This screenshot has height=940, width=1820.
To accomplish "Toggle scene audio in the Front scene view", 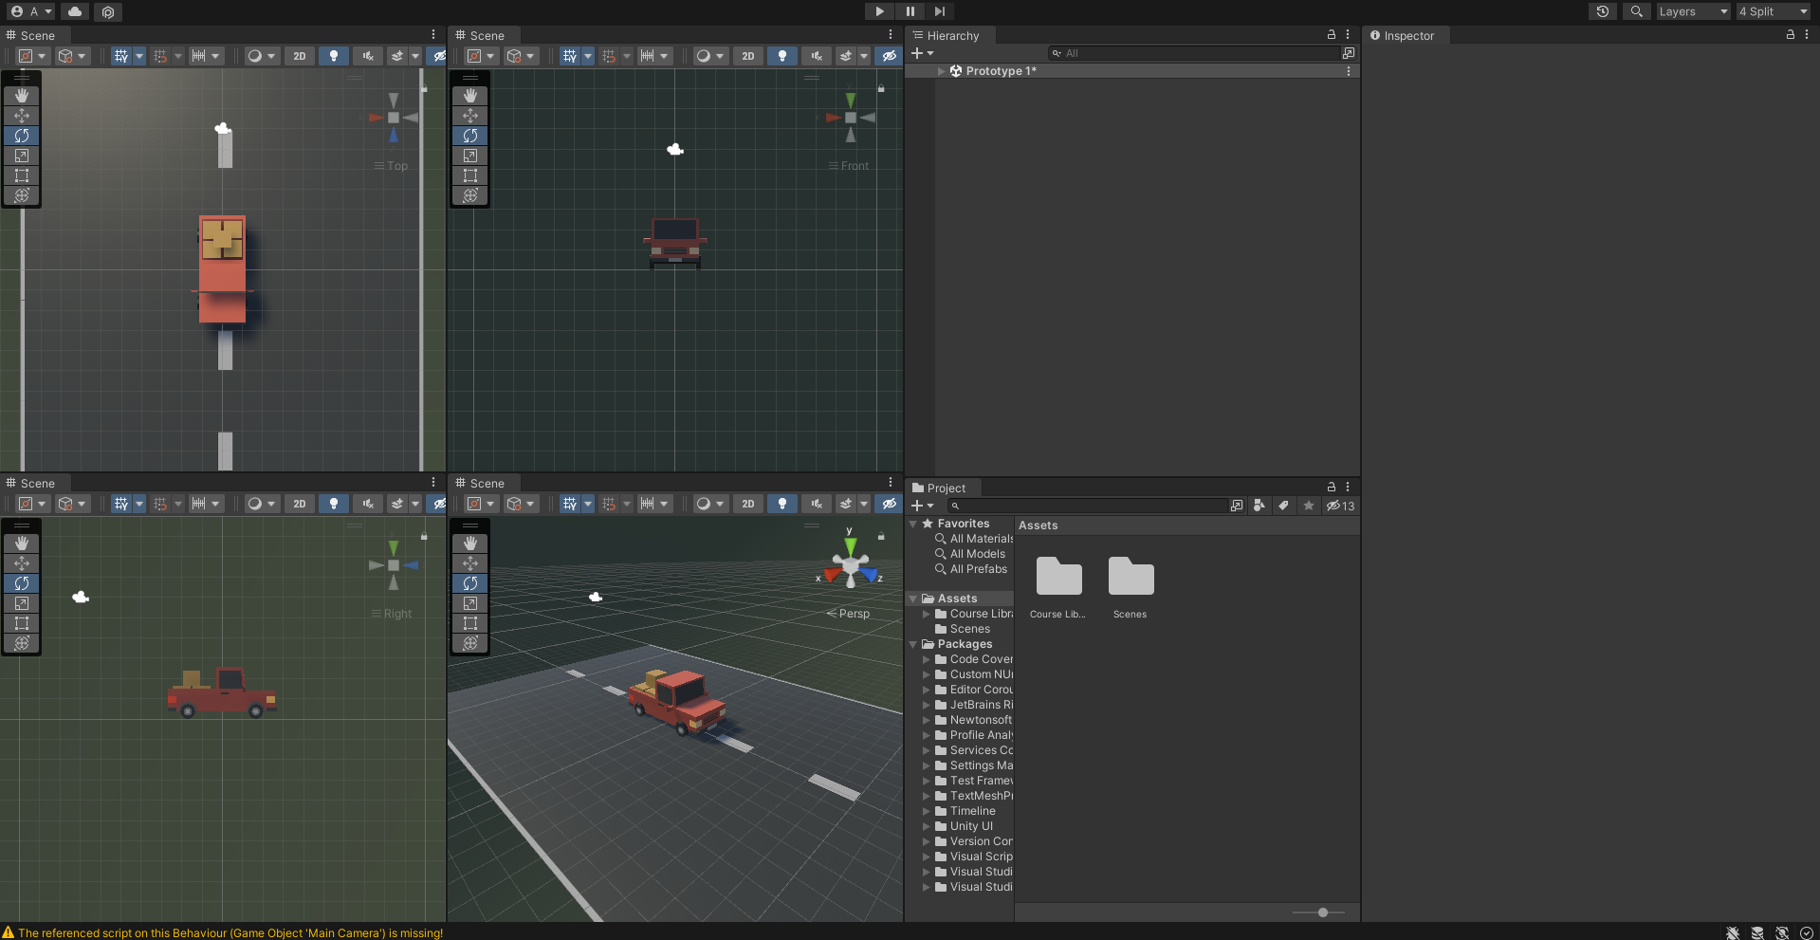I will [817, 56].
